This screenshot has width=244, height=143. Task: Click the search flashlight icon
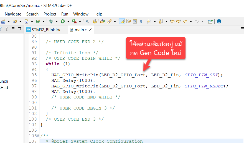click(x=109, y=21)
